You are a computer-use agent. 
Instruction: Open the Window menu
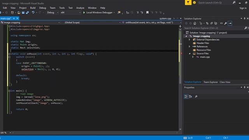pyautogui.click(x=92, y=8)
